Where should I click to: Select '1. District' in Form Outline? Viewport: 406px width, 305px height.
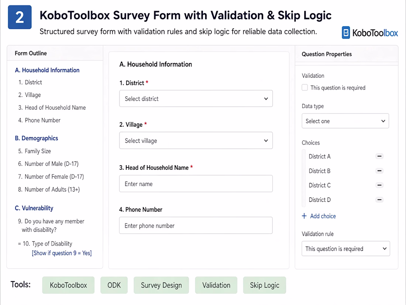(x=30, y=82)
